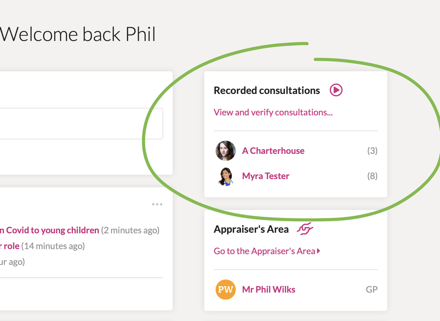This screenshot has width=440, height=321.
Task: Click the Appraiser's Area heading
Action: point(251,229)
